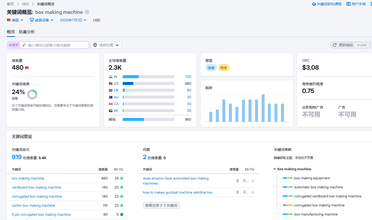Go to the 首页 breadcrumb

click(10, 4)
